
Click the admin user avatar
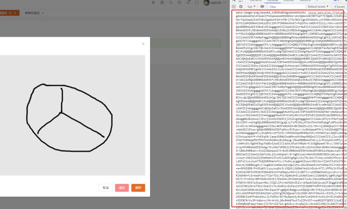[206, 2]
